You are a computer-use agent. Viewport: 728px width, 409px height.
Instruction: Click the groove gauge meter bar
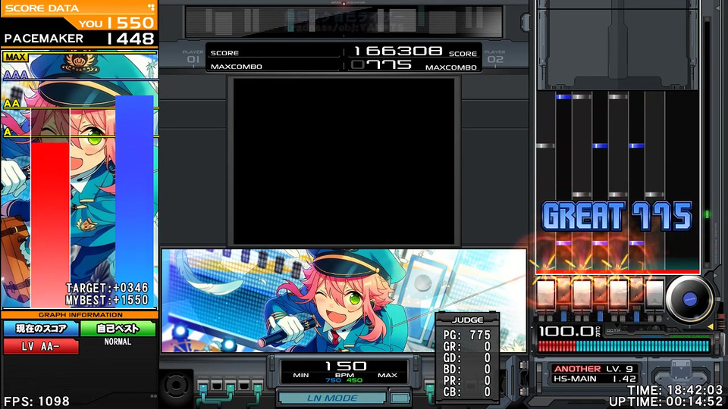[623, 346]
